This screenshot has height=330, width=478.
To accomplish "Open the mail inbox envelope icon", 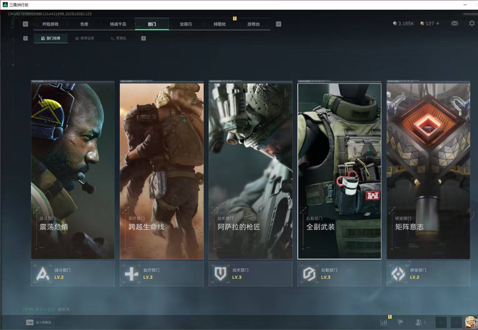I will pyautogui.click(x=455, y=23).
